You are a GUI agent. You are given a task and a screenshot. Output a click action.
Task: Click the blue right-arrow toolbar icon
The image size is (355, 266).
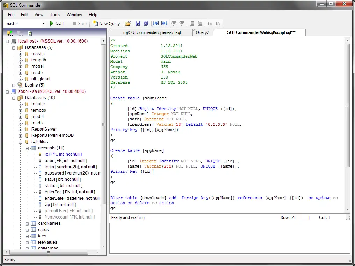point(156,23)
